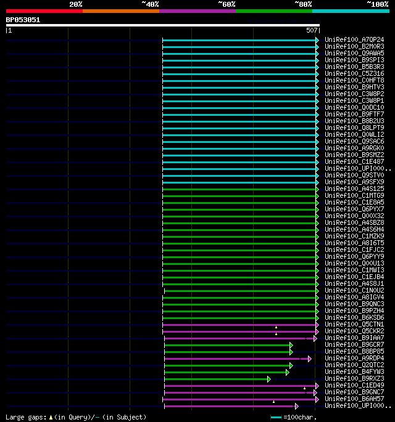Select the UniRef100_Q0DC10 label

(354, 107)
